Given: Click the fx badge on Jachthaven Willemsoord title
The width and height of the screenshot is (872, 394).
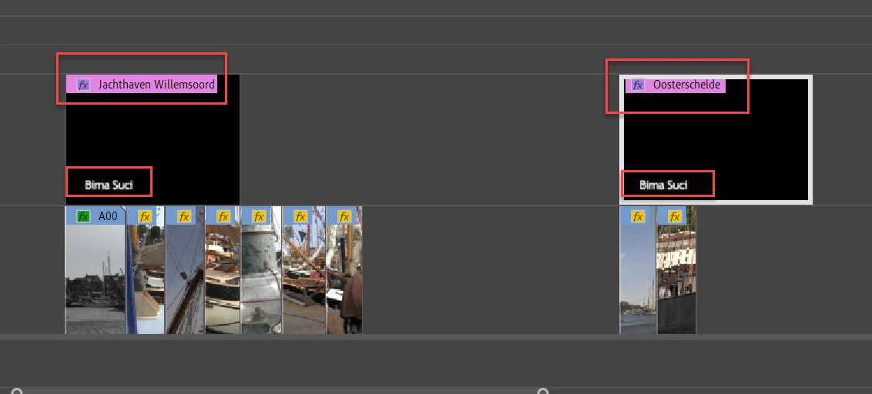Looking at the screenshot, I should point(83,85).
